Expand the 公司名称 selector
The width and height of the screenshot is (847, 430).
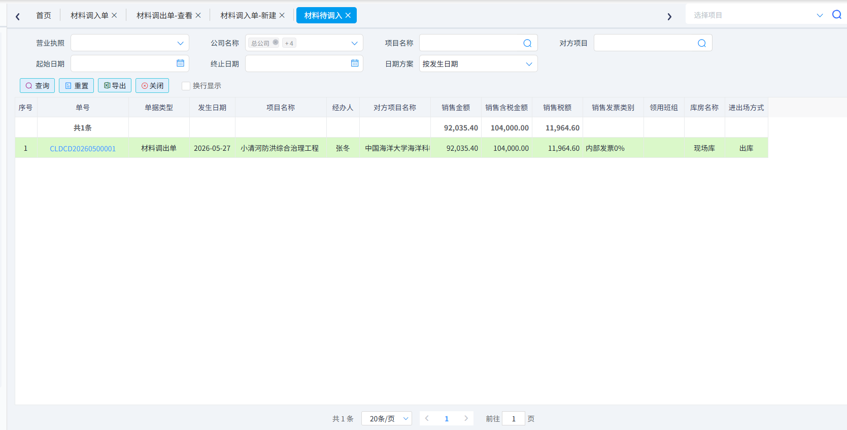click(x=355, y=43)
